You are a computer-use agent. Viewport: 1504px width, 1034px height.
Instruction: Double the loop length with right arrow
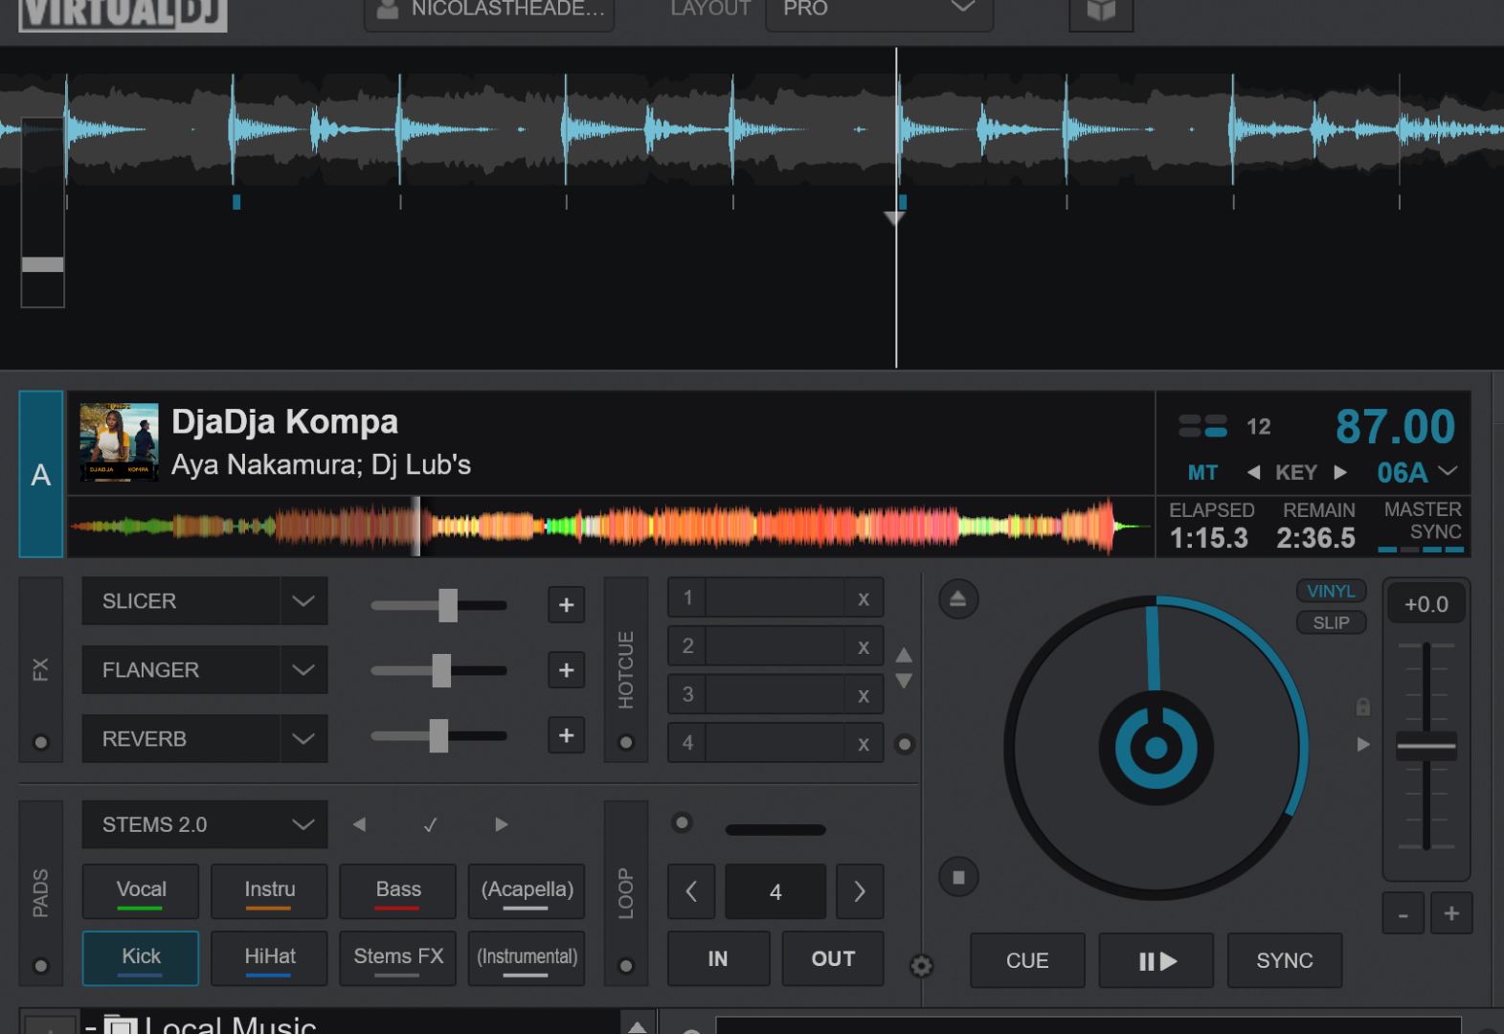860,891
